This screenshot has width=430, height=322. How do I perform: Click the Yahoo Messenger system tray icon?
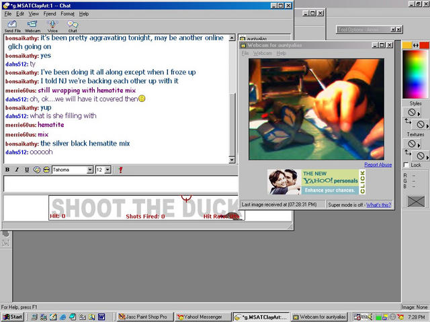(x=401, y=317)
